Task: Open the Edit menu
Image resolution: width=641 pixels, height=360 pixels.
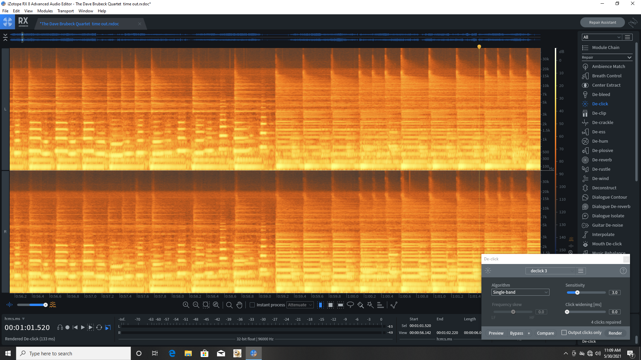Action: click(x=16, y=11)
